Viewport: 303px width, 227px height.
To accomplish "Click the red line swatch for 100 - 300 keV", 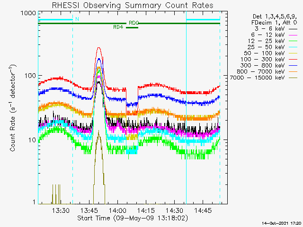I will (293, 60).
